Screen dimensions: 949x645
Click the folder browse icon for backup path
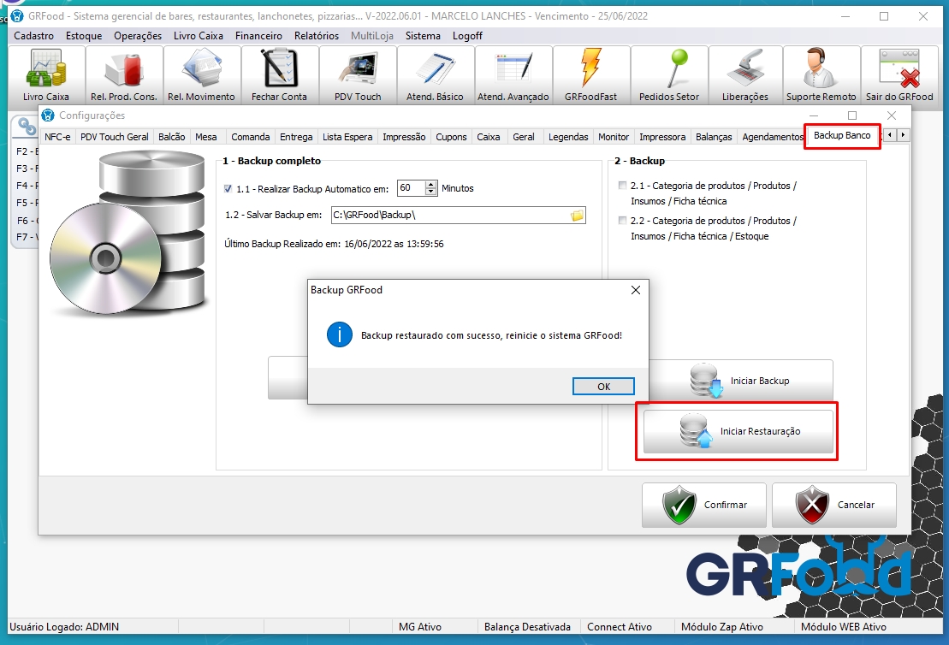tap(578, 216)
